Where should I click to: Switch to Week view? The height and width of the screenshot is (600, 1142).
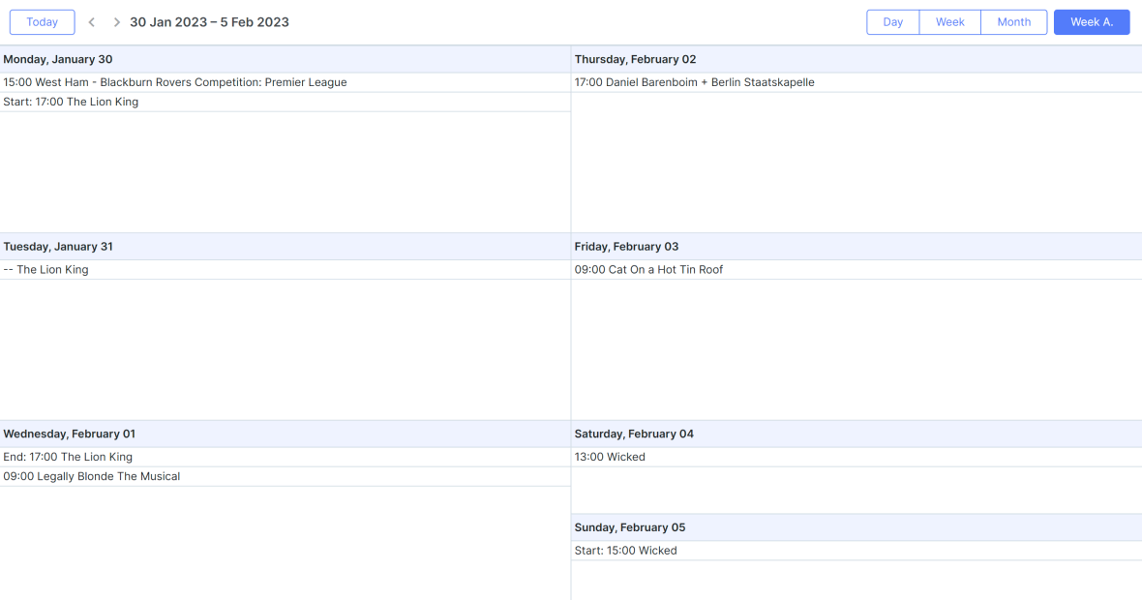click(949, 21)
